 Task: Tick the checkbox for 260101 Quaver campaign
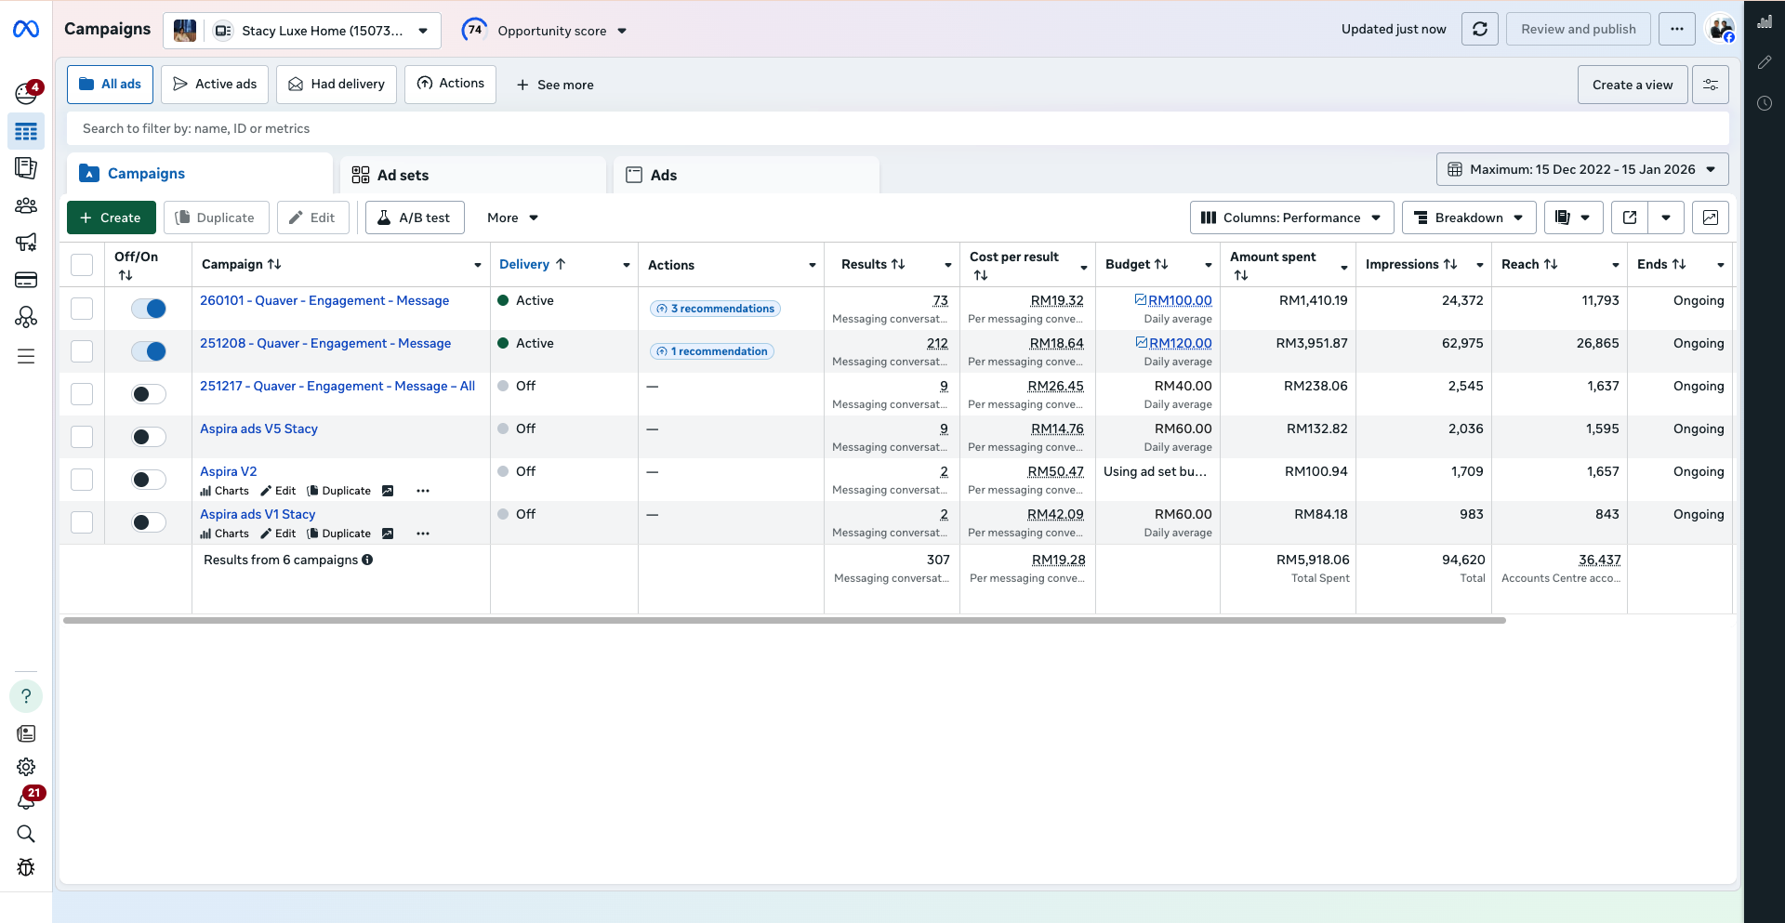[82, 309]
